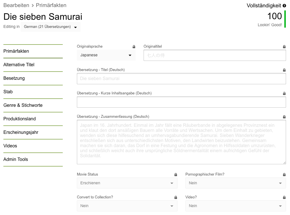
Task: Open the Produktionsland section
Action: click(x=33, y=119)
